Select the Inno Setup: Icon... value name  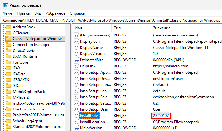(95, 85)
